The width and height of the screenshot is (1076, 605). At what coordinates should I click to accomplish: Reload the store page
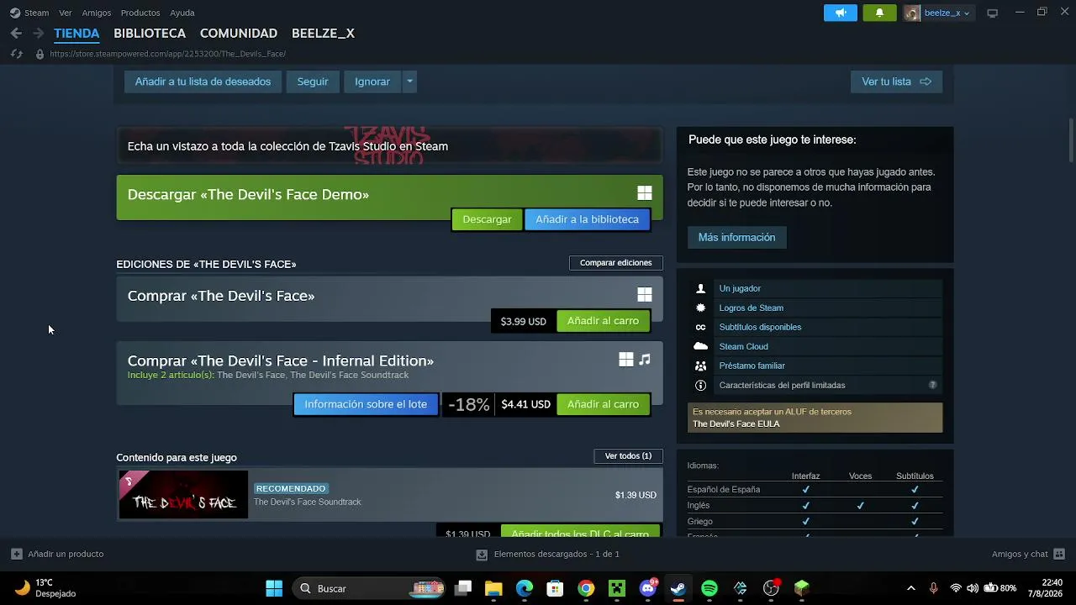point(16,54)
